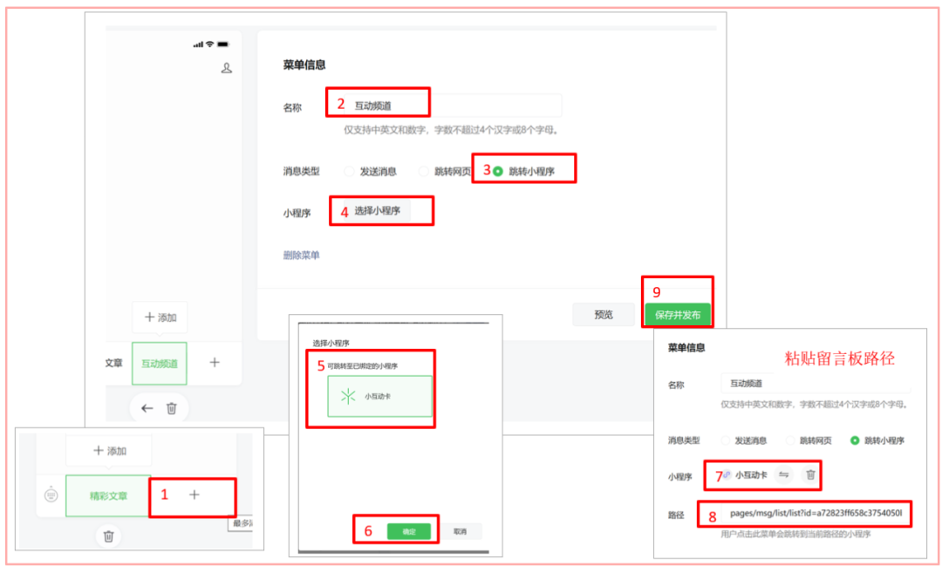This screenshot has height=566, width=942.
Task: Select the 跳转网页 radio option
Action: tap(425, 172)
